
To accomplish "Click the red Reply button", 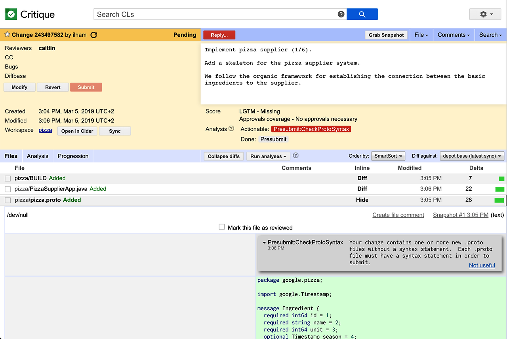I will 219,35.
